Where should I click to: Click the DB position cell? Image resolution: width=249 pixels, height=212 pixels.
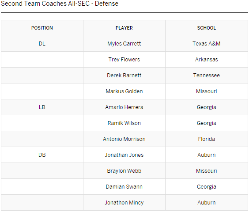(x=42, y=155)
